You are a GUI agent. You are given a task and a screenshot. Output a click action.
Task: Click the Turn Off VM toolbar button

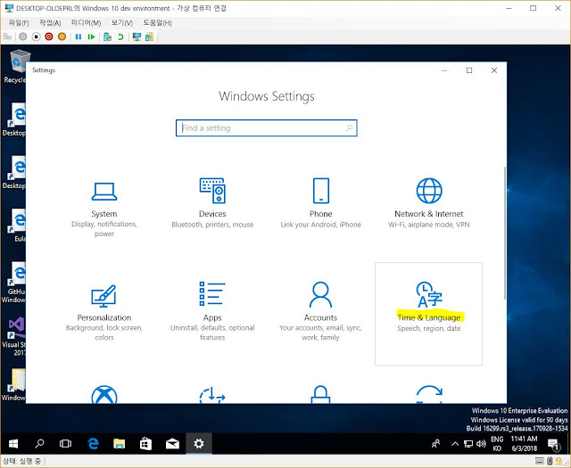pyautogui.click(x=36, y=37)
